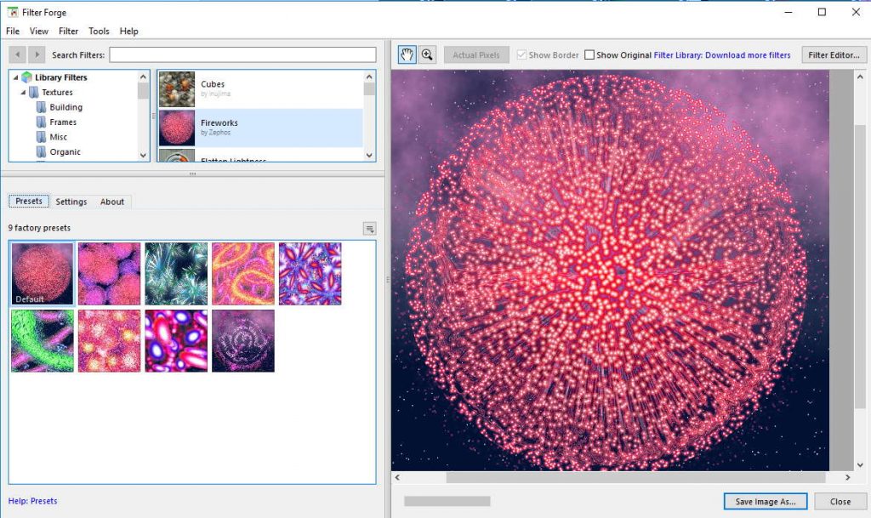
Task: Click the preview scroll up arrow
Action: click(860, 77)
